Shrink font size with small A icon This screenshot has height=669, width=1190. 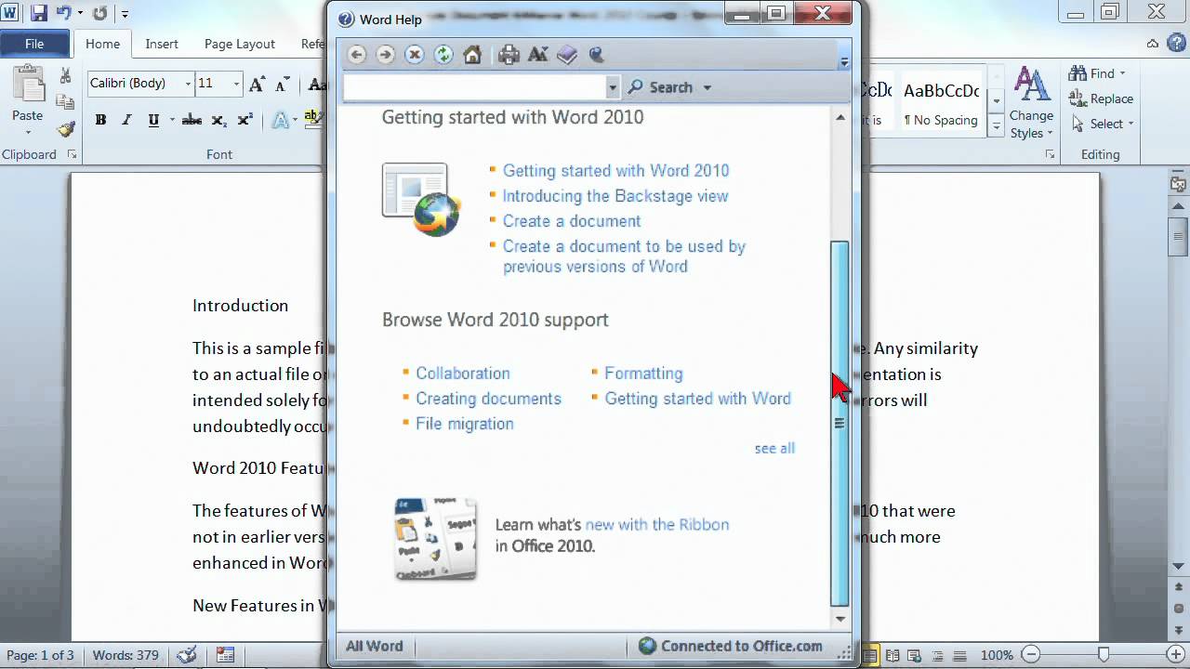point(283,84)
